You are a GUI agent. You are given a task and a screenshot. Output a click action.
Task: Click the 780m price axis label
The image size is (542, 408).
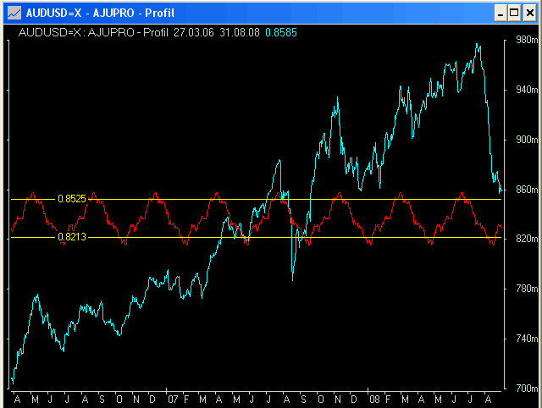[527, 289]
